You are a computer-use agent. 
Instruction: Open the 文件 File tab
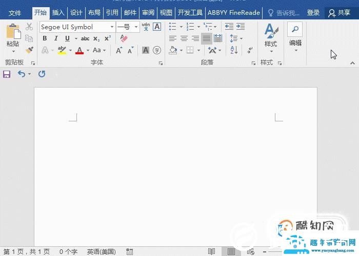point(15,13)
